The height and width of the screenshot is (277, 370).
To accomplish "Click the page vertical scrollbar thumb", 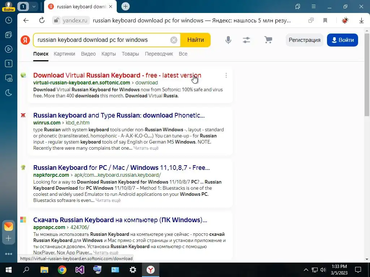I will [367, 74].
